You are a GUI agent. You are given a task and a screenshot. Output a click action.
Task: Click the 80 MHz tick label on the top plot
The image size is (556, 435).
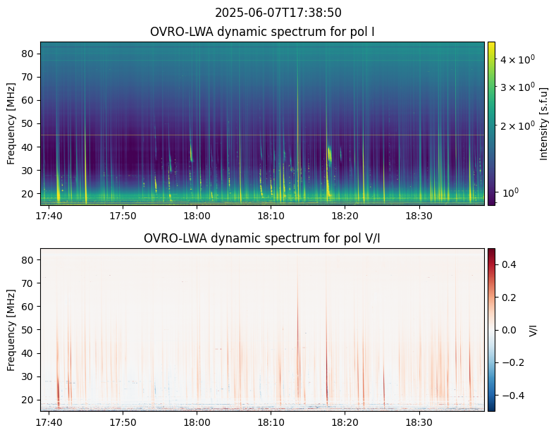(x=29, y=54)
